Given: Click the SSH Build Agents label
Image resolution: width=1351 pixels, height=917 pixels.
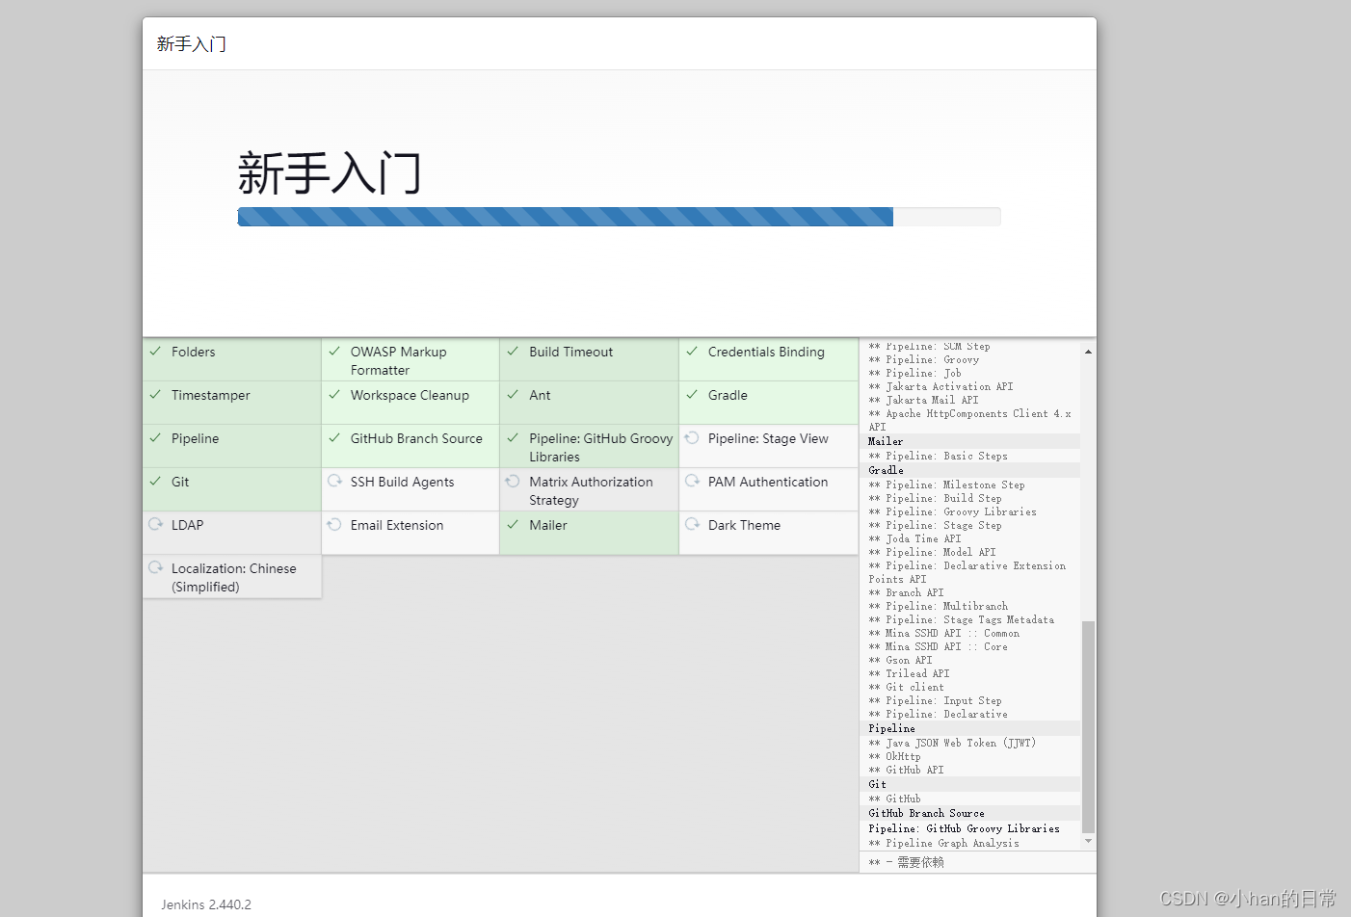Looking at the screenshot, I should (402, 482).
